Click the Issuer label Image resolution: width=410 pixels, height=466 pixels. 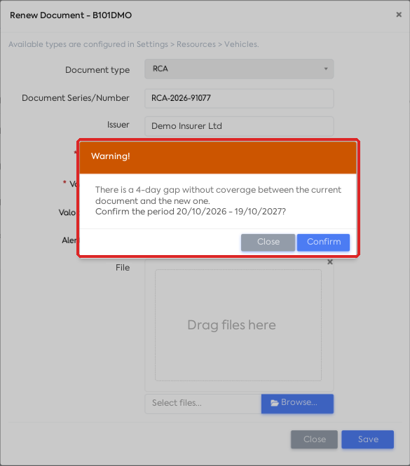118,125
